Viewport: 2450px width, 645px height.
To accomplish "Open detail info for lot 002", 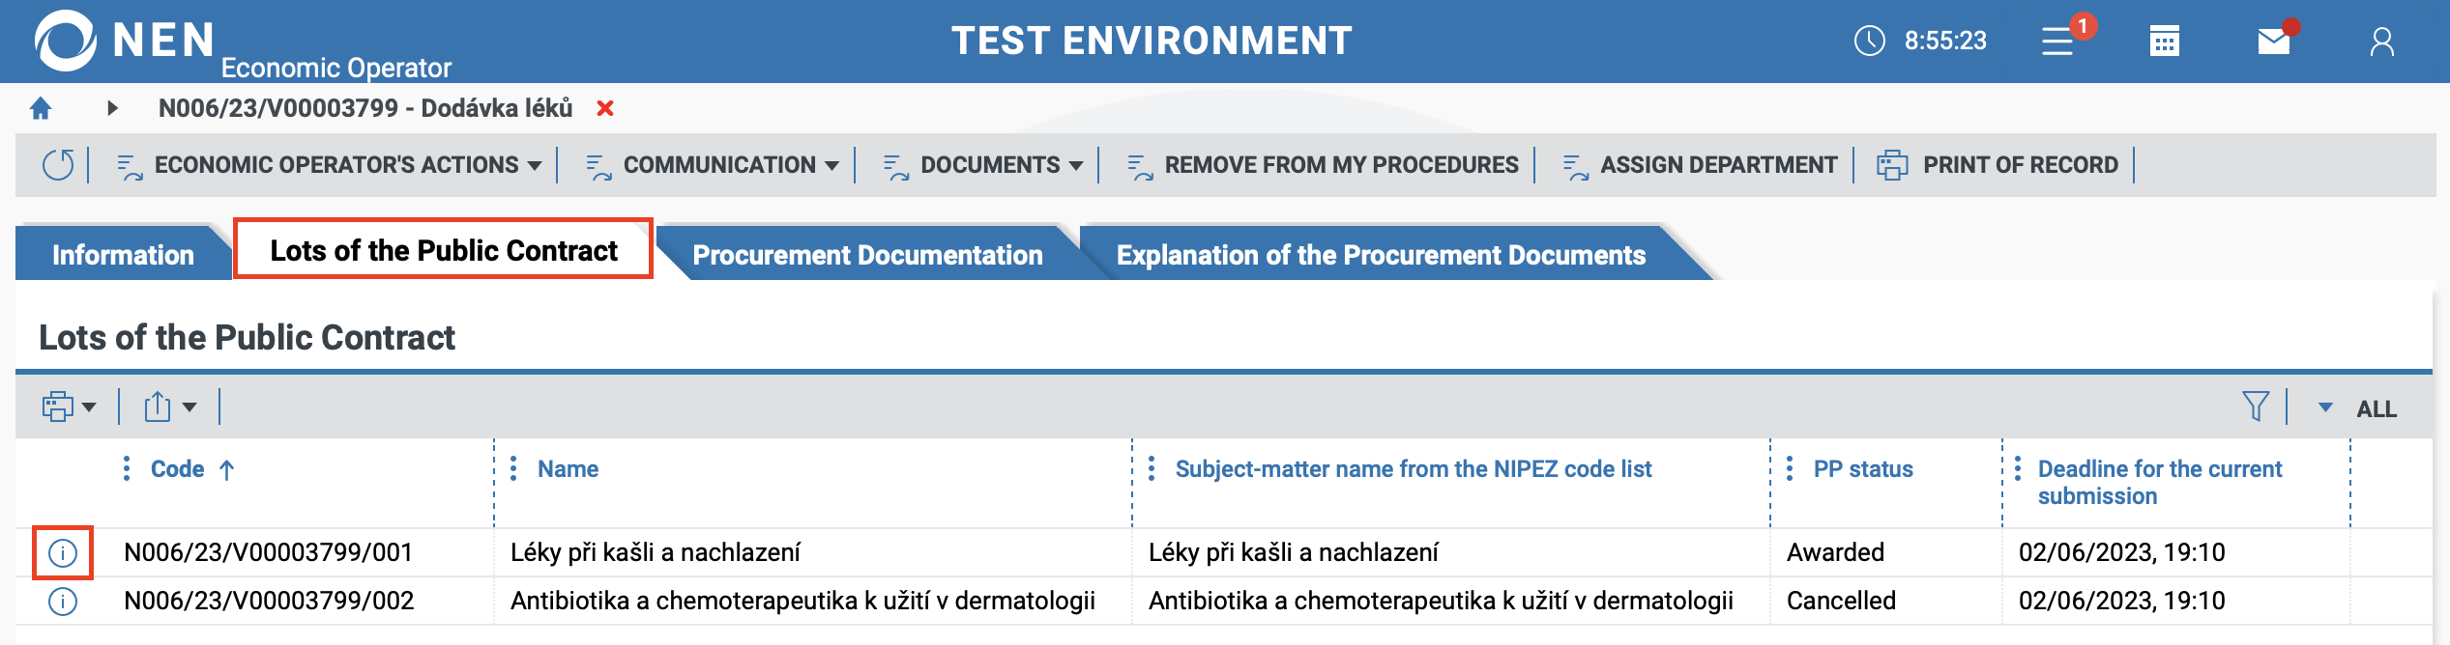I will [x=63, y=602].
